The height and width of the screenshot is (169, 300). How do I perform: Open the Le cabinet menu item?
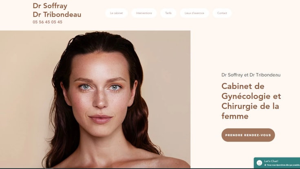[x=116, y=13]
